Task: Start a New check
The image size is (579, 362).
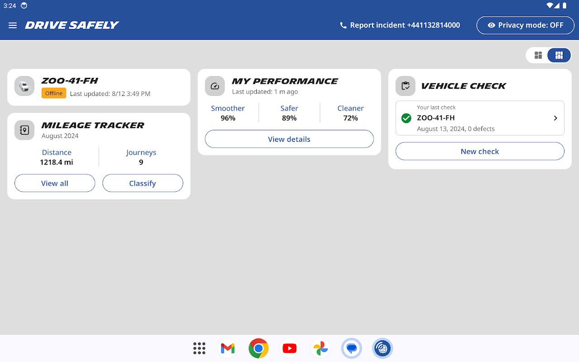Action: [480, 151]
